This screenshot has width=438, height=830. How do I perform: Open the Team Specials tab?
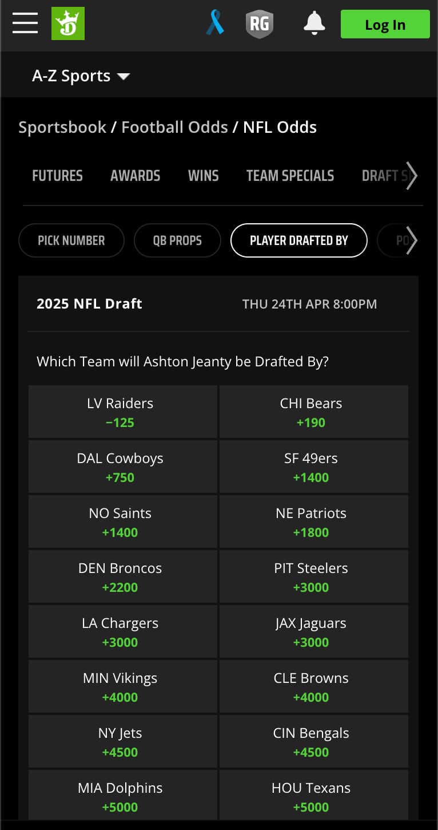coord(290,176)
